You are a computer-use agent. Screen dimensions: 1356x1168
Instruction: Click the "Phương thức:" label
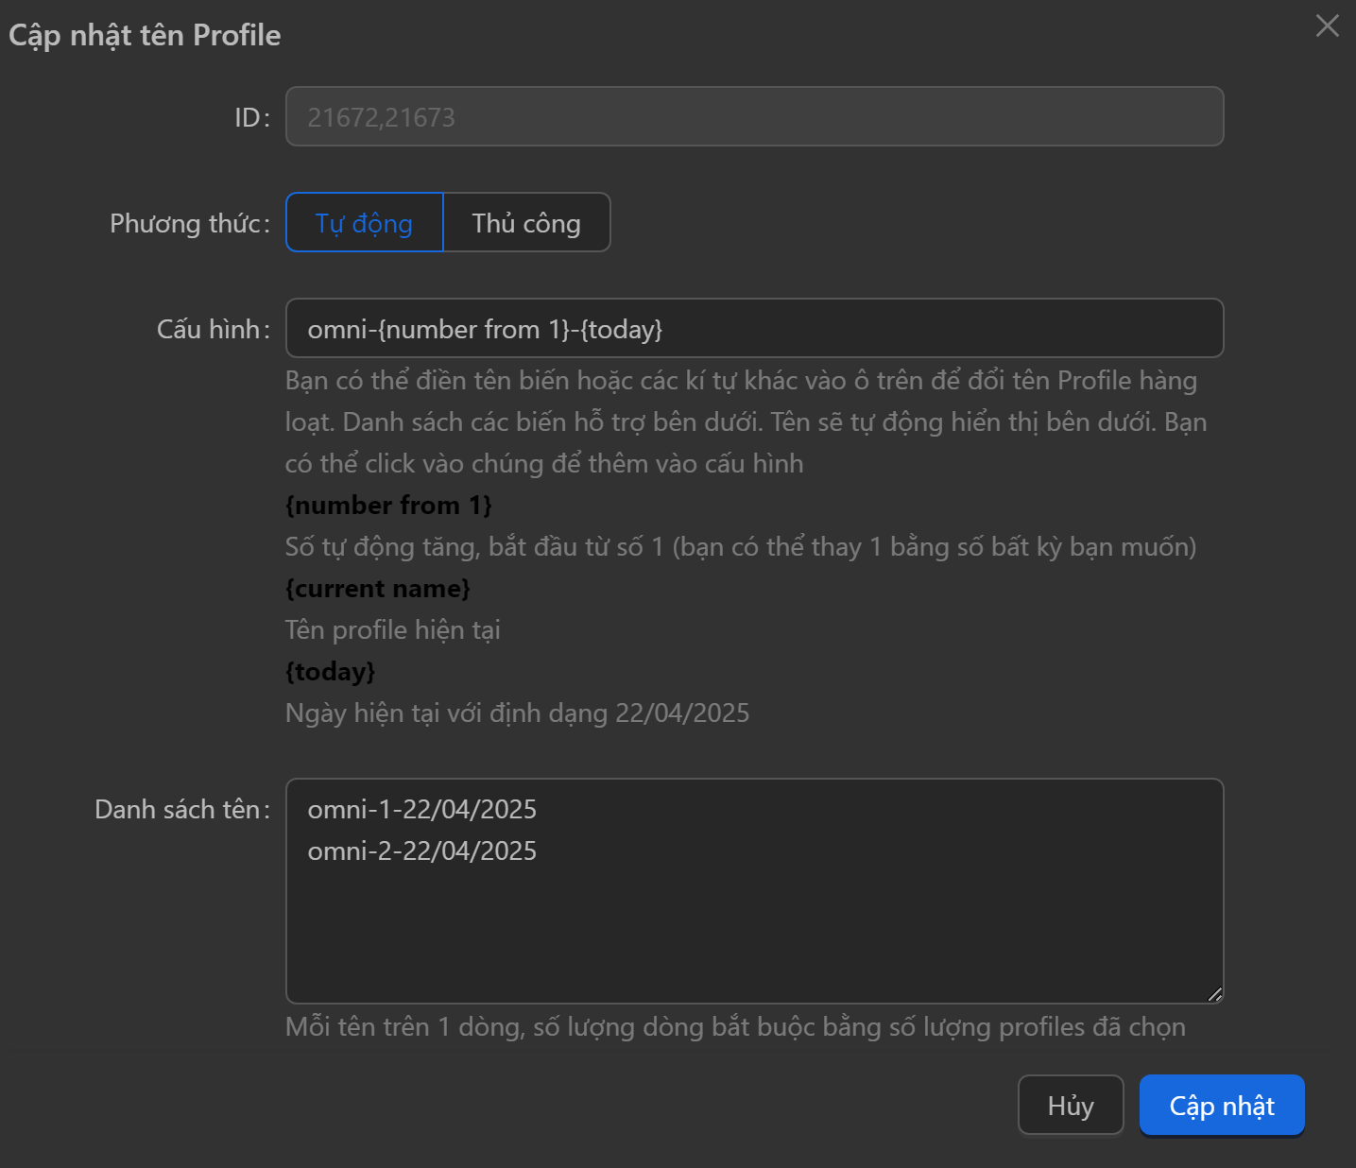click(x=189, y=223)
